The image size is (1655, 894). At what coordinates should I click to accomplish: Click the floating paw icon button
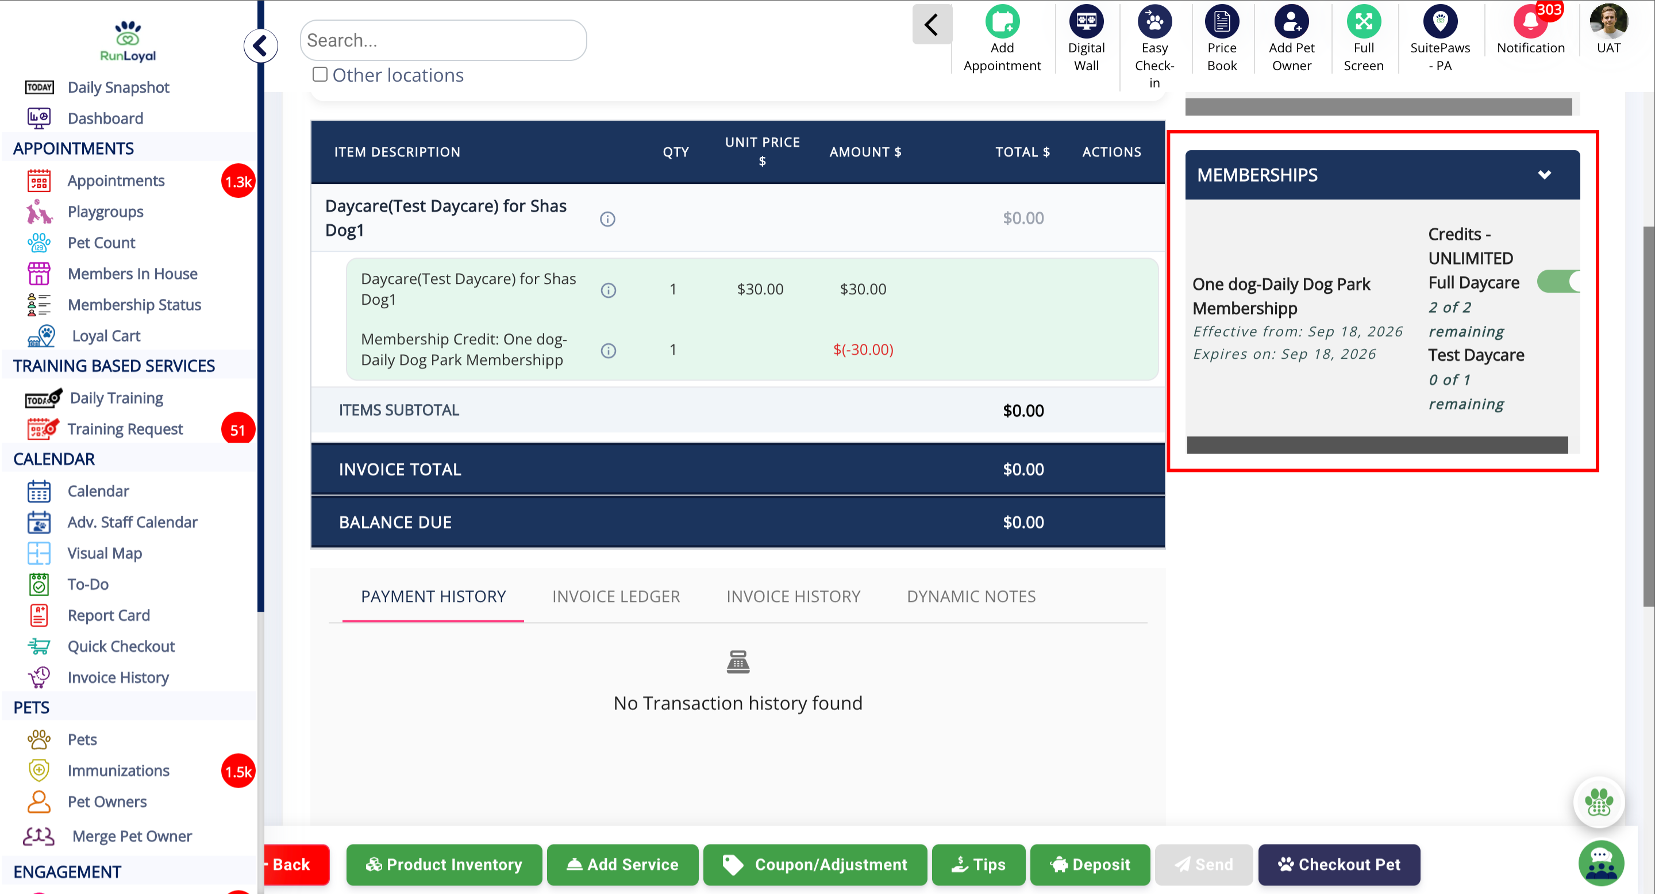point(1599,802)
